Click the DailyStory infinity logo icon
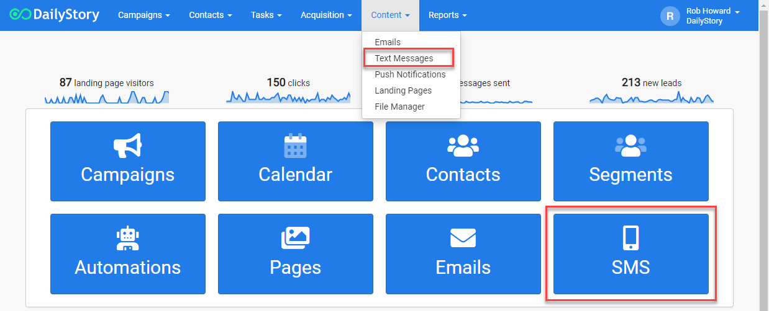769x311 pixels. [19, 15]
